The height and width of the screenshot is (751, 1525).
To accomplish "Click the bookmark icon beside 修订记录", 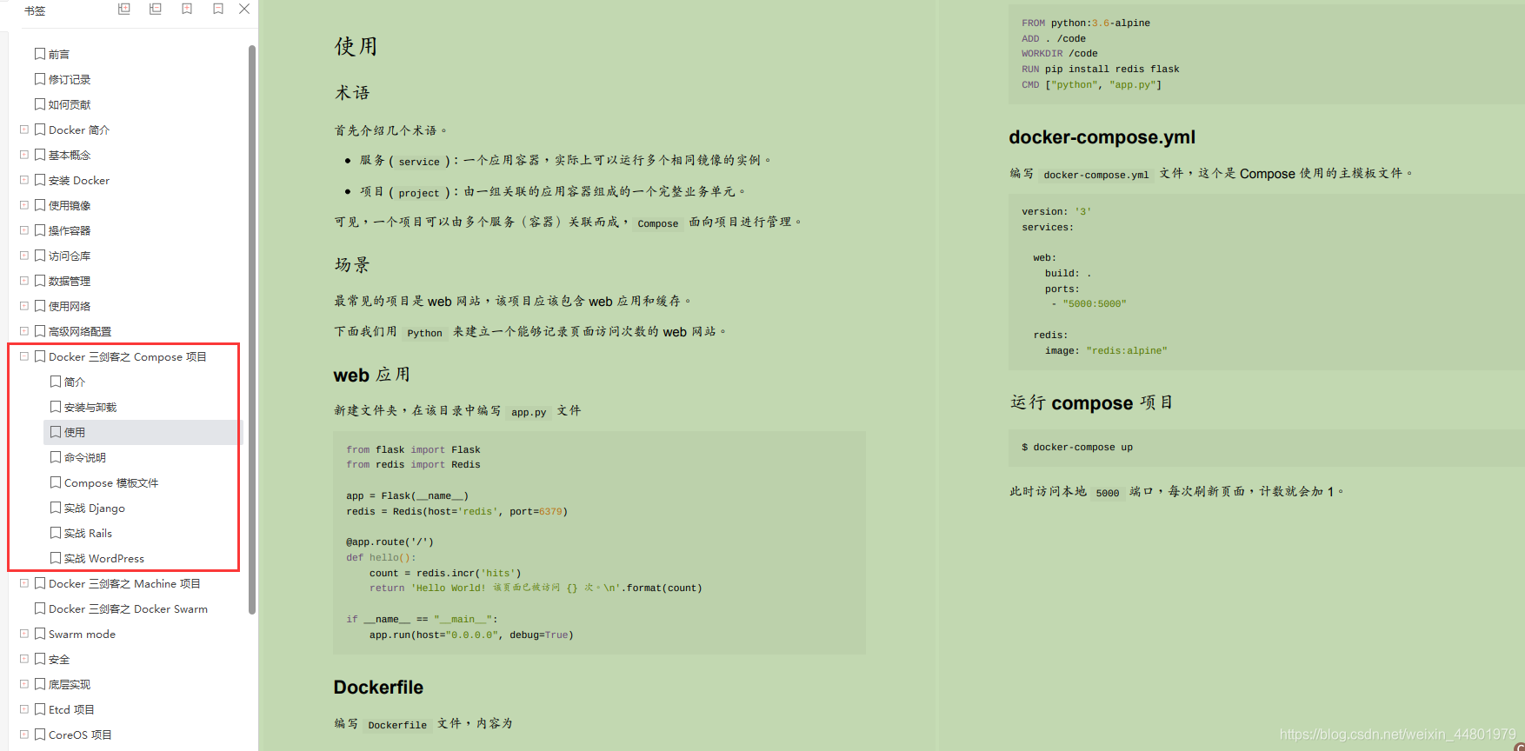I will pyautogui.click(x=40, y=79).
